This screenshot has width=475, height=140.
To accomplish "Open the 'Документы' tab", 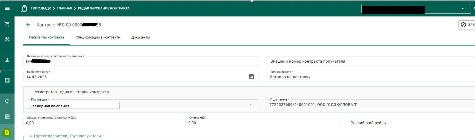I will [x=140, y=37].
